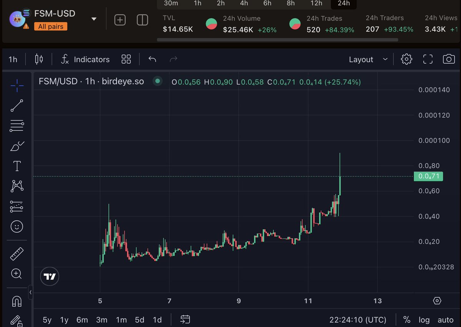Set chart range to 1y

pos(64,320)
